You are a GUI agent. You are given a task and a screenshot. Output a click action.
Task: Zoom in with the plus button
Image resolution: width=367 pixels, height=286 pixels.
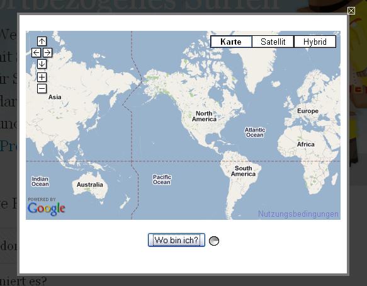click(x=42, y=77)
